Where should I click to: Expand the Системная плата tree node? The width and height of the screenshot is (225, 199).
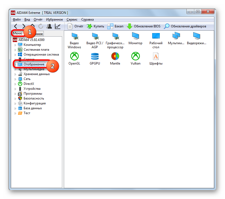(15, 50)
